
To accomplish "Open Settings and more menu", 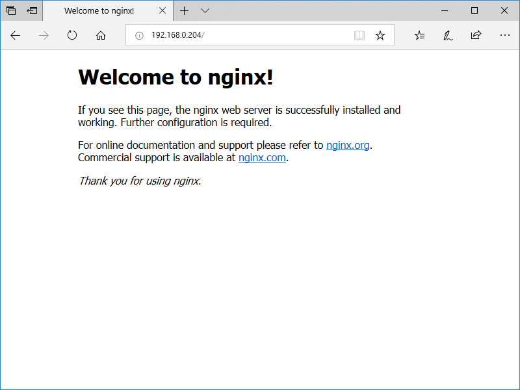I will pos(505,35).
